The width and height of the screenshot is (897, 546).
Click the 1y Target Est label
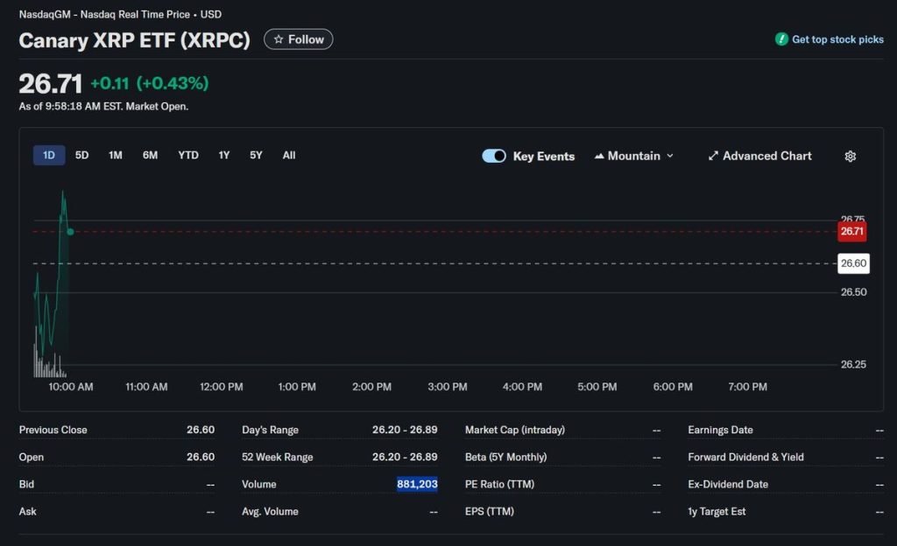point(717,512)
